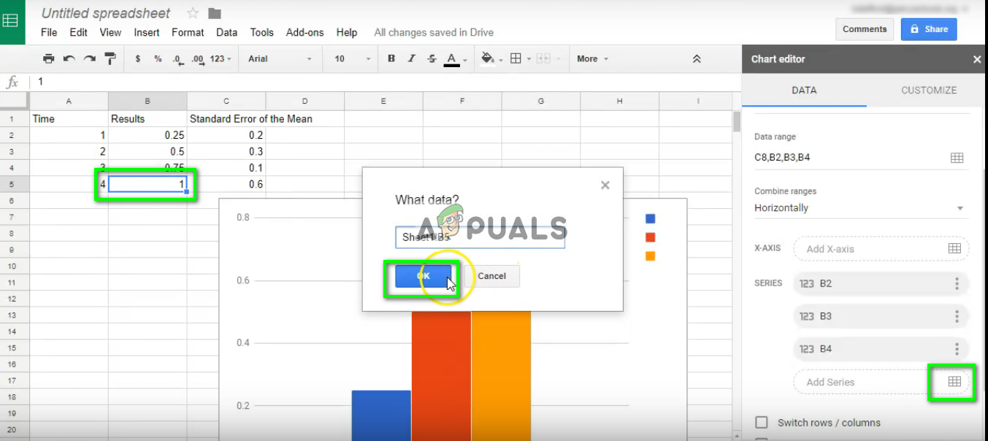The height and width of the screenshot is (441, 988).
Task: Open the options menu for series B2
Action: pos(957,283)
